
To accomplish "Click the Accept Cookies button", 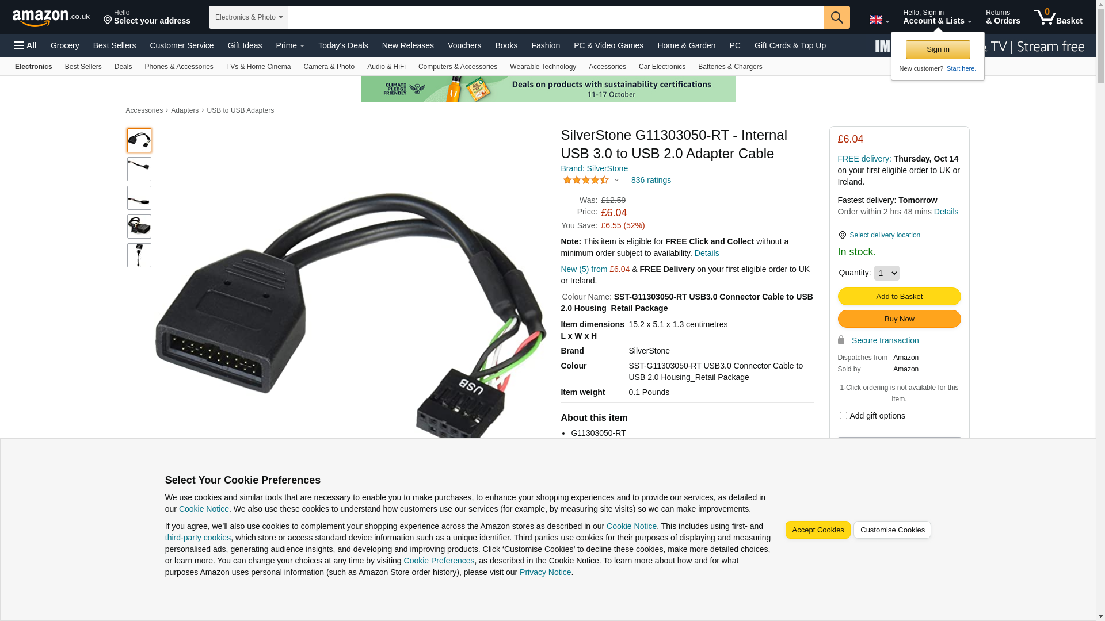I will coord(818,530).
